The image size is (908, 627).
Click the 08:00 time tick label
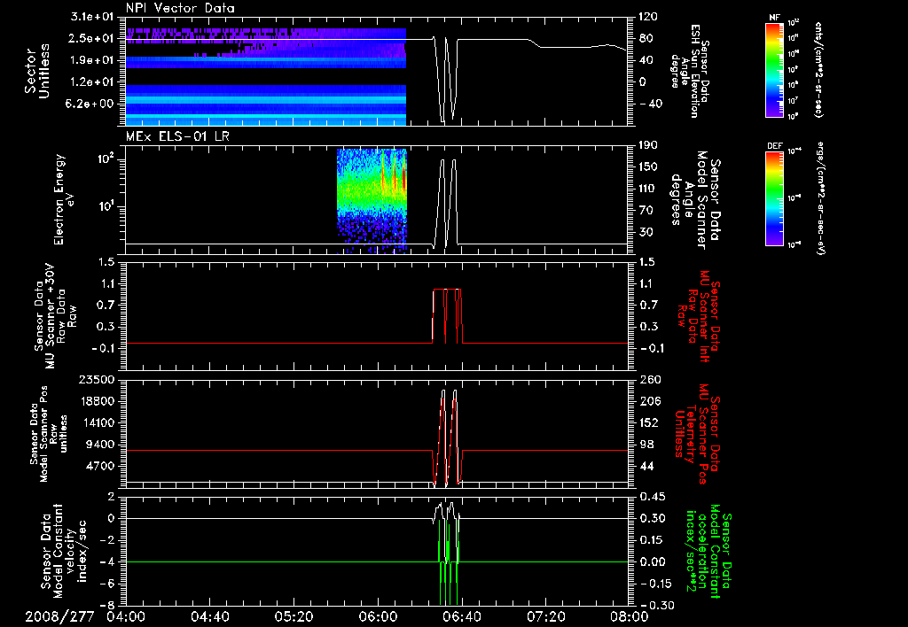[x=630, y=616]
